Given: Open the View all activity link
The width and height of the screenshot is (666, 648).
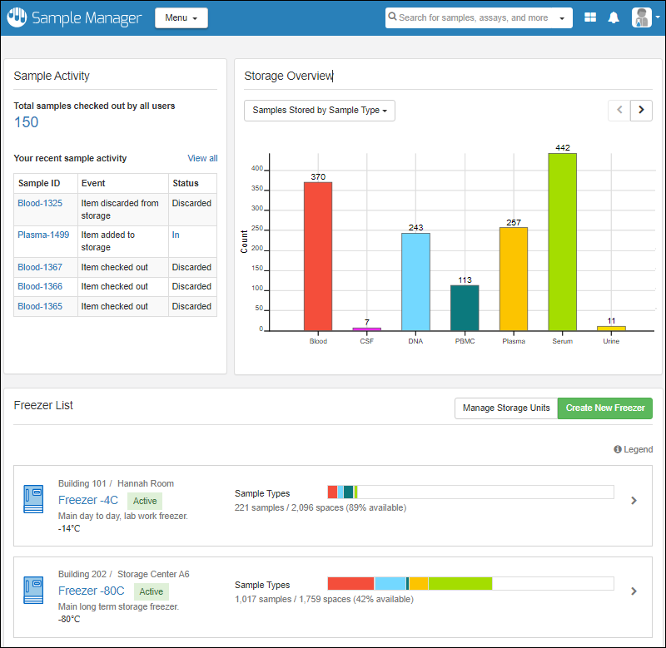Looking at the screenshot, I should (x=202, y=158).
